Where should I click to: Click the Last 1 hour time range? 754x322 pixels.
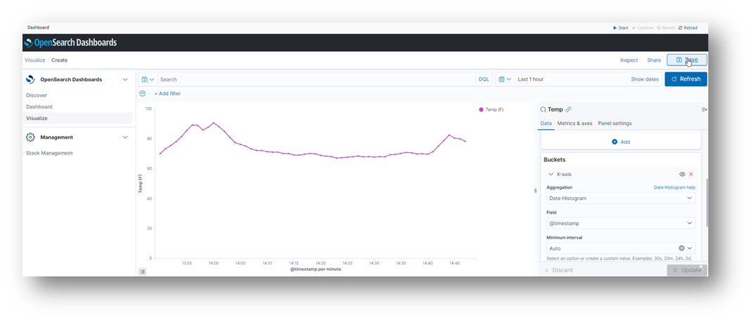tap(530, 79)
